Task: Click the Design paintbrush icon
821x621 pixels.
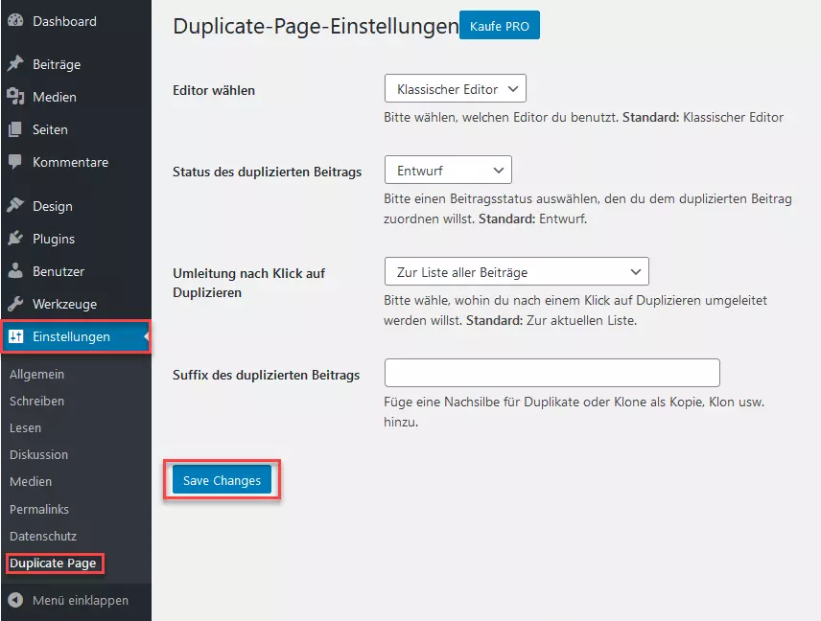Action: [15, 206]
